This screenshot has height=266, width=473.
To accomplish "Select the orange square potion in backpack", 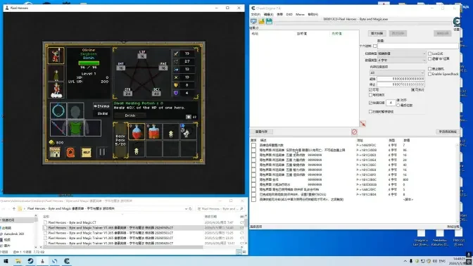I will tap(154, 132).
